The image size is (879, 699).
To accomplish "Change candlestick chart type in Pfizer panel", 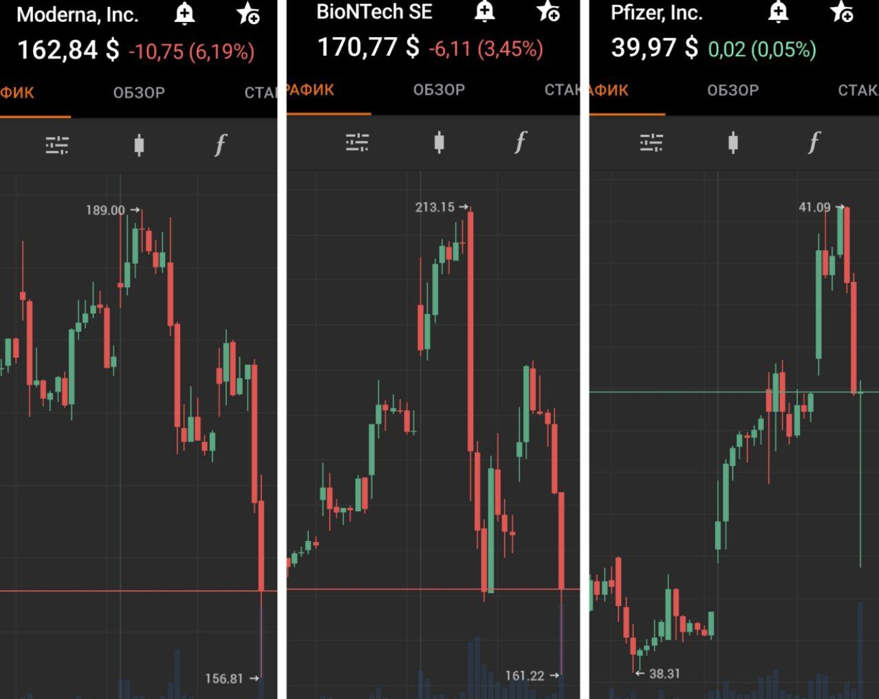I will coord(733,142).
